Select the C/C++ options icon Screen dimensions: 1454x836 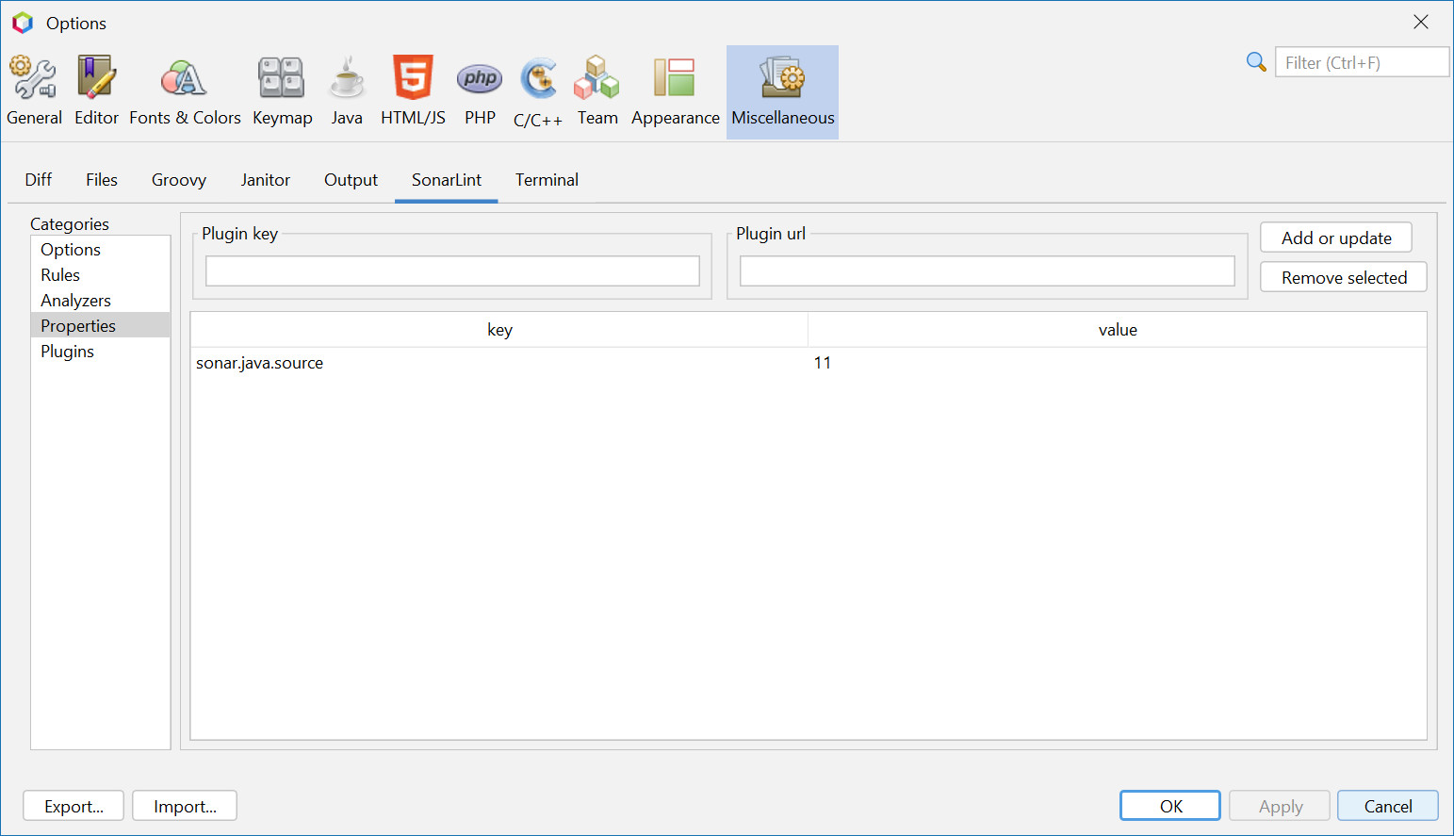coord(538,91)
